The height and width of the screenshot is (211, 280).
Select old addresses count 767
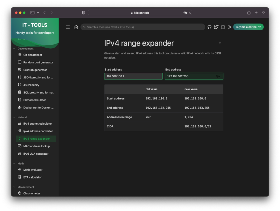[x=148, y=117]
